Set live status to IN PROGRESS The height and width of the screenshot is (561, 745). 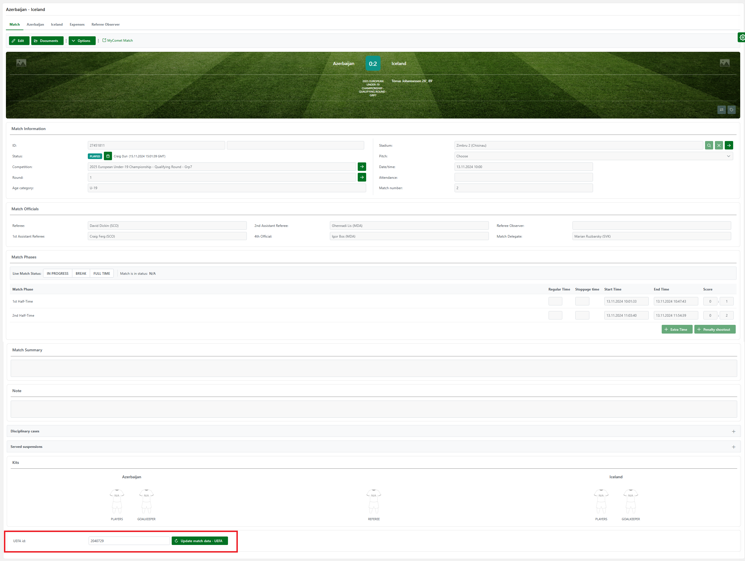pyautogui.click(x=58, y=273)
